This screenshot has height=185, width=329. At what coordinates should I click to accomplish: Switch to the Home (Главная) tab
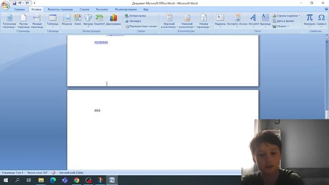tap(20, 9)
